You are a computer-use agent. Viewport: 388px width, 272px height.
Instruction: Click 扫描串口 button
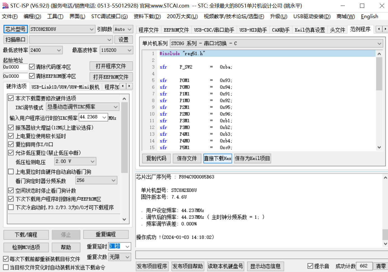tap(15, 40)
